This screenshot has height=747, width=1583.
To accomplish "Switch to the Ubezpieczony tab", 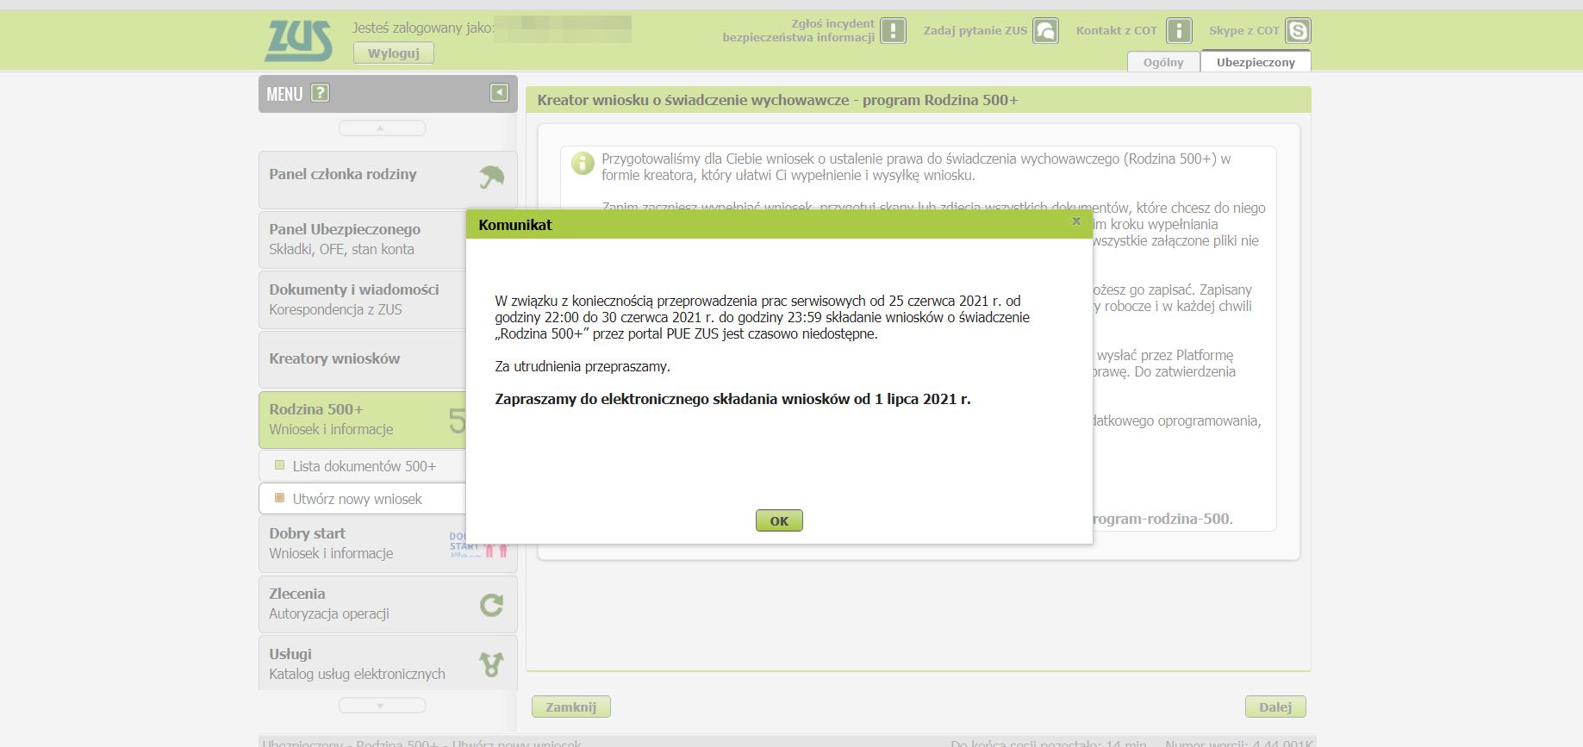I will [1256, 62].
